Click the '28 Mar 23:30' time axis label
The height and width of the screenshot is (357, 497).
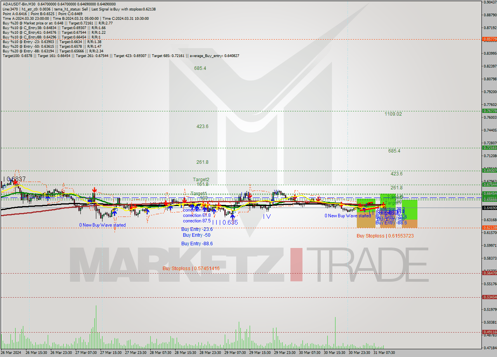[210, 353]
